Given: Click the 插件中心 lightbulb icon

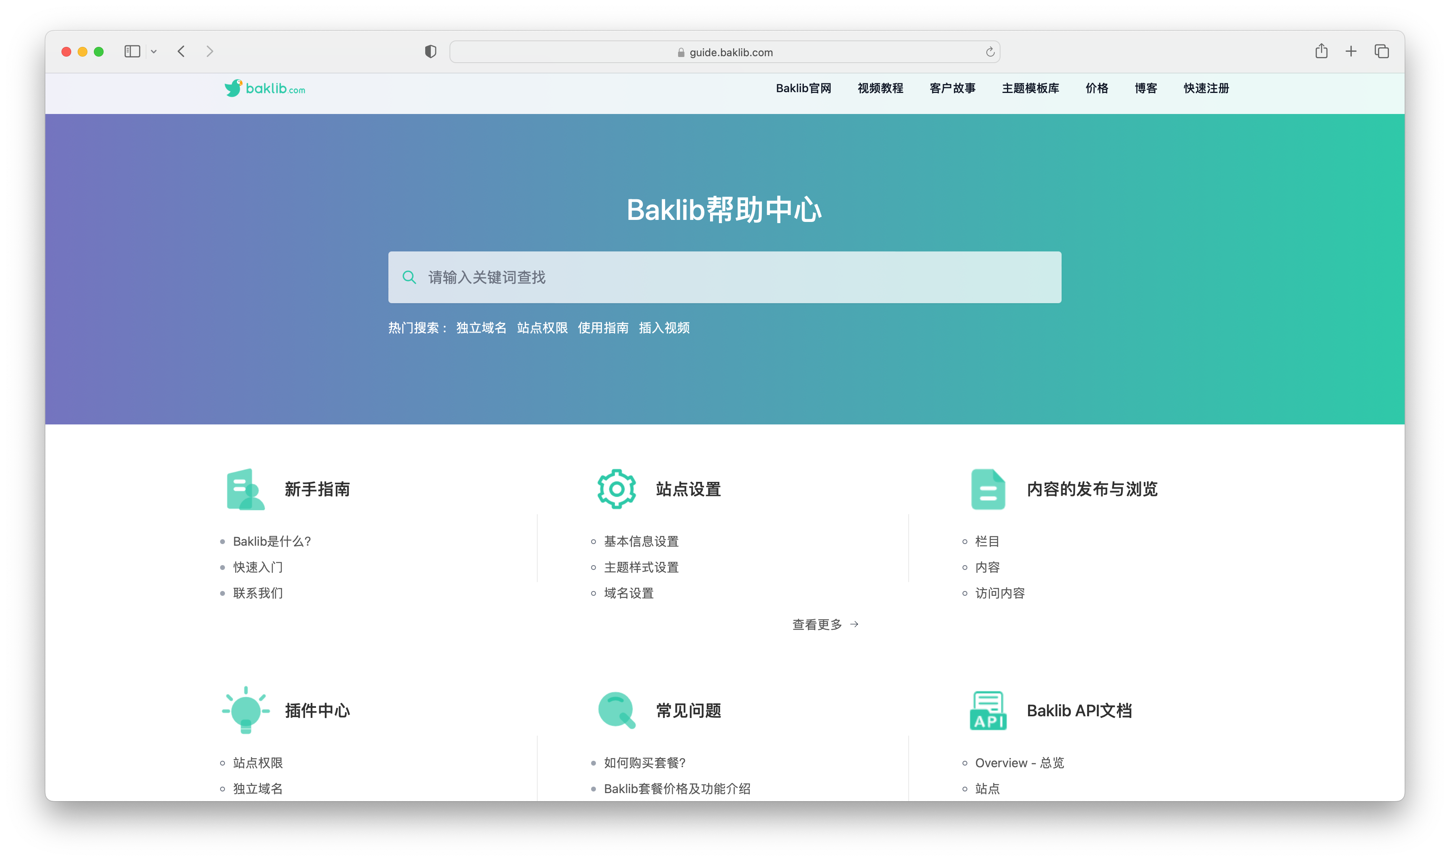Looking at the screenshot, I should [x=246, y=710].
